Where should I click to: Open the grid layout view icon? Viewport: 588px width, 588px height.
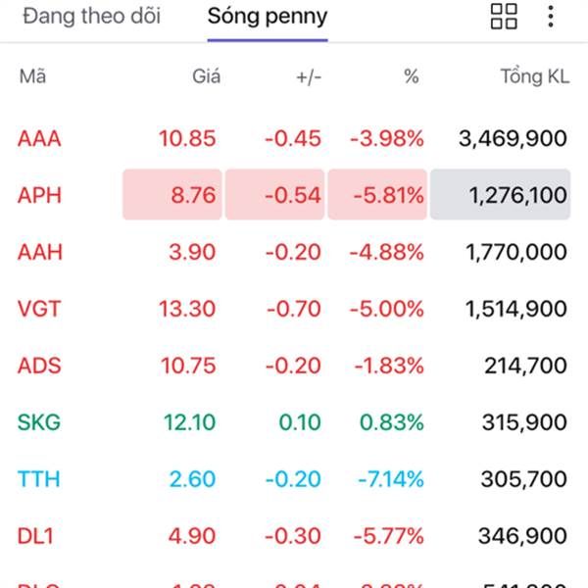(x=504, y=17)
